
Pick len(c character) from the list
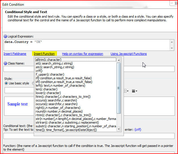[x=76, y=89]
